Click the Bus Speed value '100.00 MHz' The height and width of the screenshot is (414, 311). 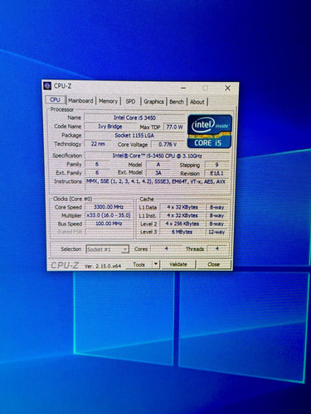coord(109,224)
